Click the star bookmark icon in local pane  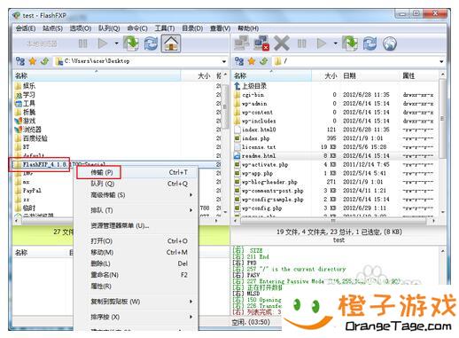click(x=32, y=61)
